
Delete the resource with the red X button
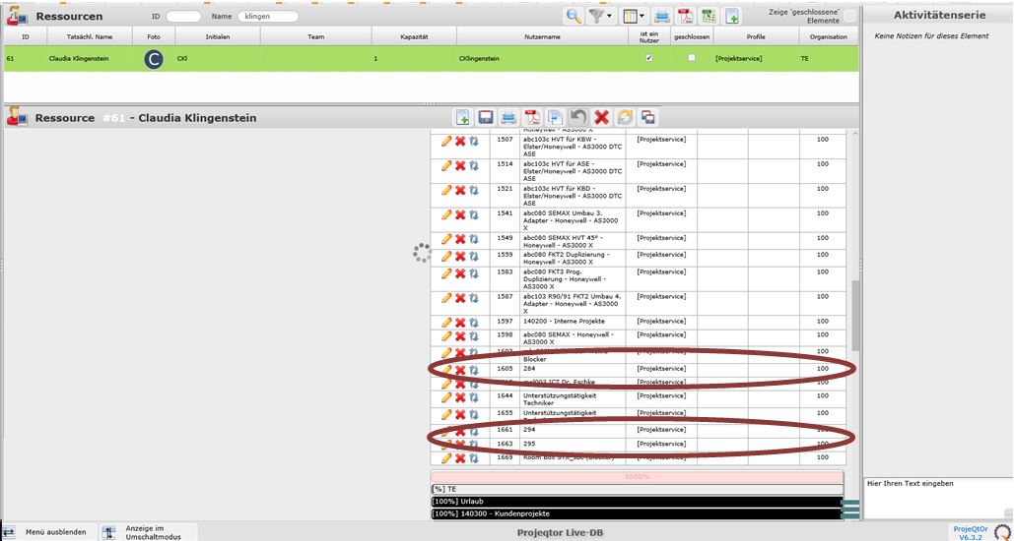click(x=601, y=118)
